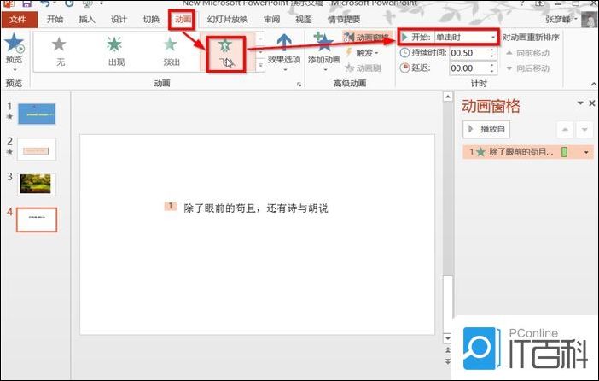The height and width of the screenshot is (381, 599).
Task: Open the animation pane options arrow
Action: pyautogui.click(x=580, y=103)
